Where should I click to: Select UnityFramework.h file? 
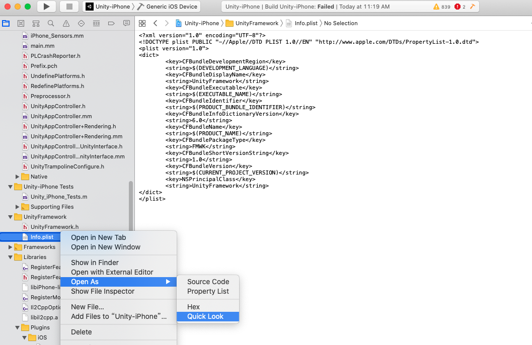(54, 227)
